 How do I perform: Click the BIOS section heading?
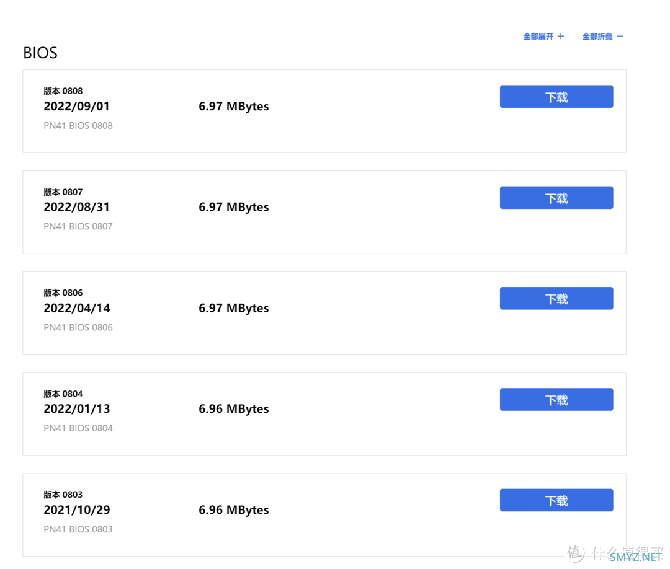(40, 53)
